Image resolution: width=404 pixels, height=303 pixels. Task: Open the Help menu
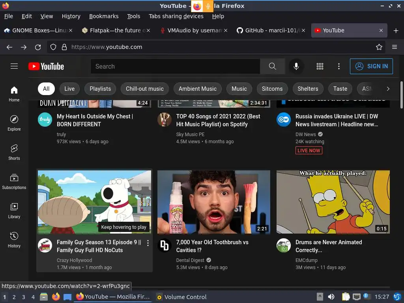[218, 16]
